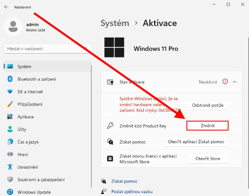
Task: Select Přizpůsobení in the sidebar
Action: 47,104
